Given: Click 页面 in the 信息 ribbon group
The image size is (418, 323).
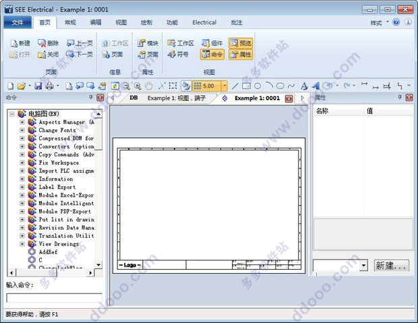Looking at the screenshot, I should (x=113, y=55).
